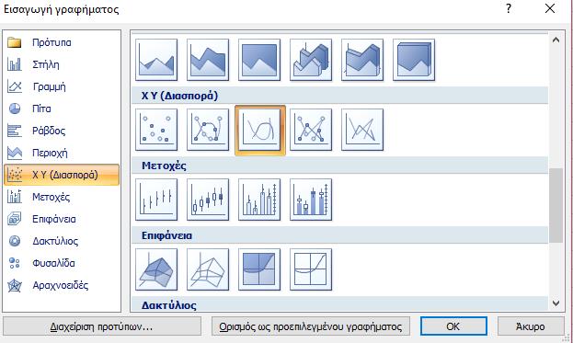Select the scatter with only markers chart
This screenshot has height=343, width=573.
[156, 130]
